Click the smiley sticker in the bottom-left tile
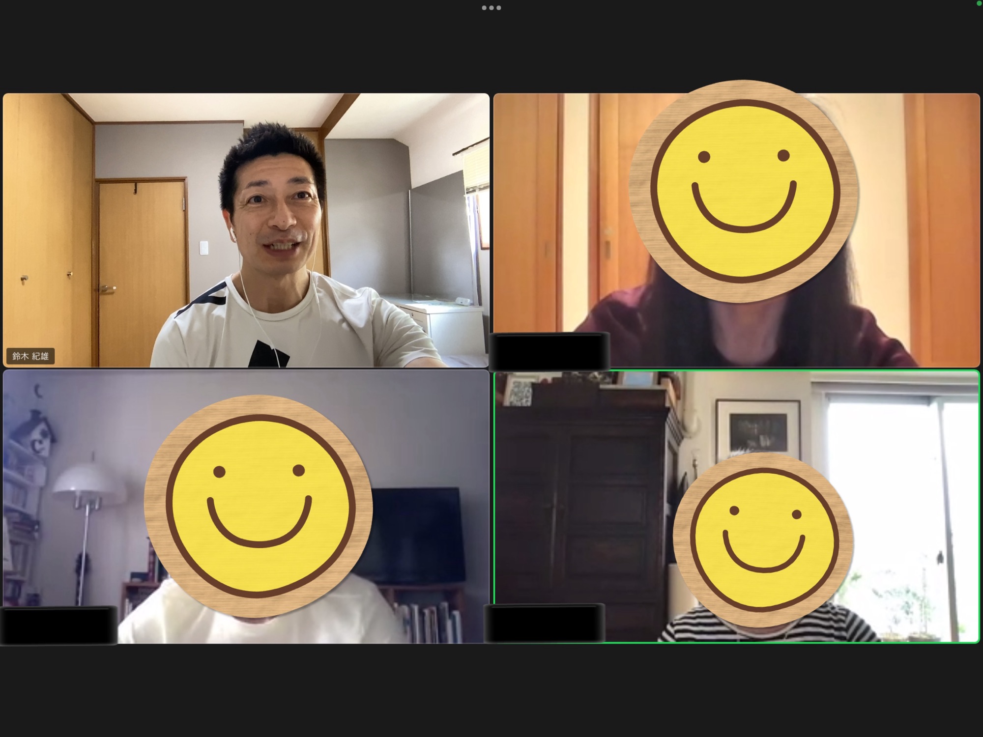983x737 pixels. pos(259,506)
